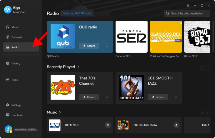Click That 70's Channel artwork

tap(63, 88)
